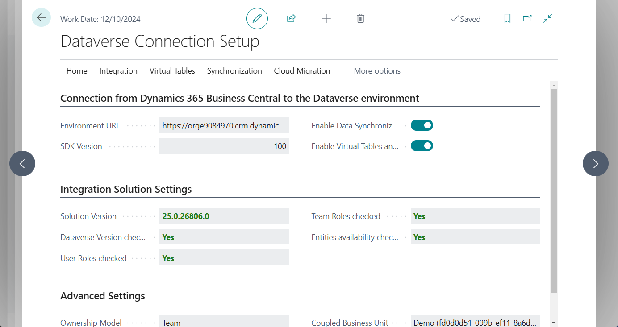This screenshot has height=327, width=618.
Task: Click the SDK Version field
Action: [x=223, y=146]
